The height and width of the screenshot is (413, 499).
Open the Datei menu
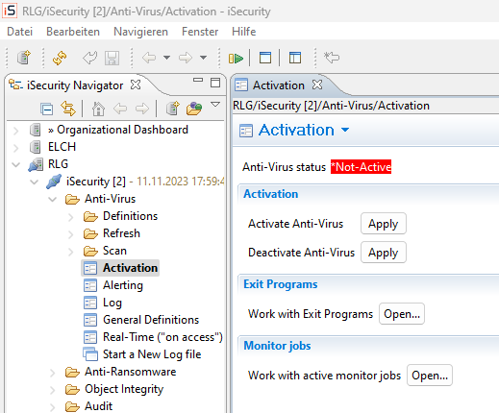(x=20, y=32)
